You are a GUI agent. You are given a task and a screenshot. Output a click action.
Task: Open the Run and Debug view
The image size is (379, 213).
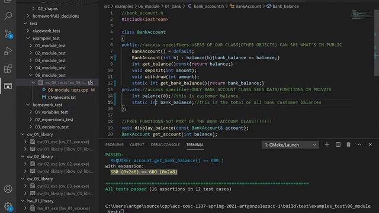coord(8,51)
